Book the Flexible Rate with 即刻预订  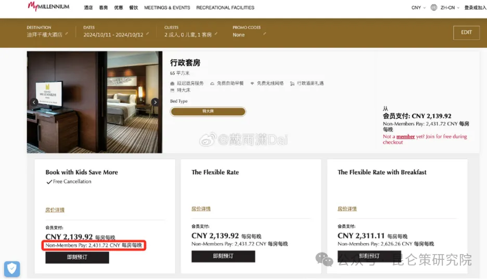(223, 256)
